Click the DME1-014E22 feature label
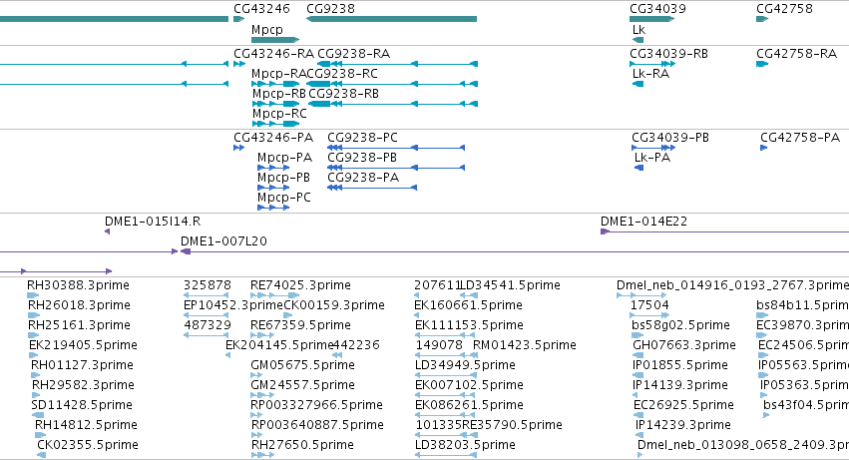 (643, 222)
